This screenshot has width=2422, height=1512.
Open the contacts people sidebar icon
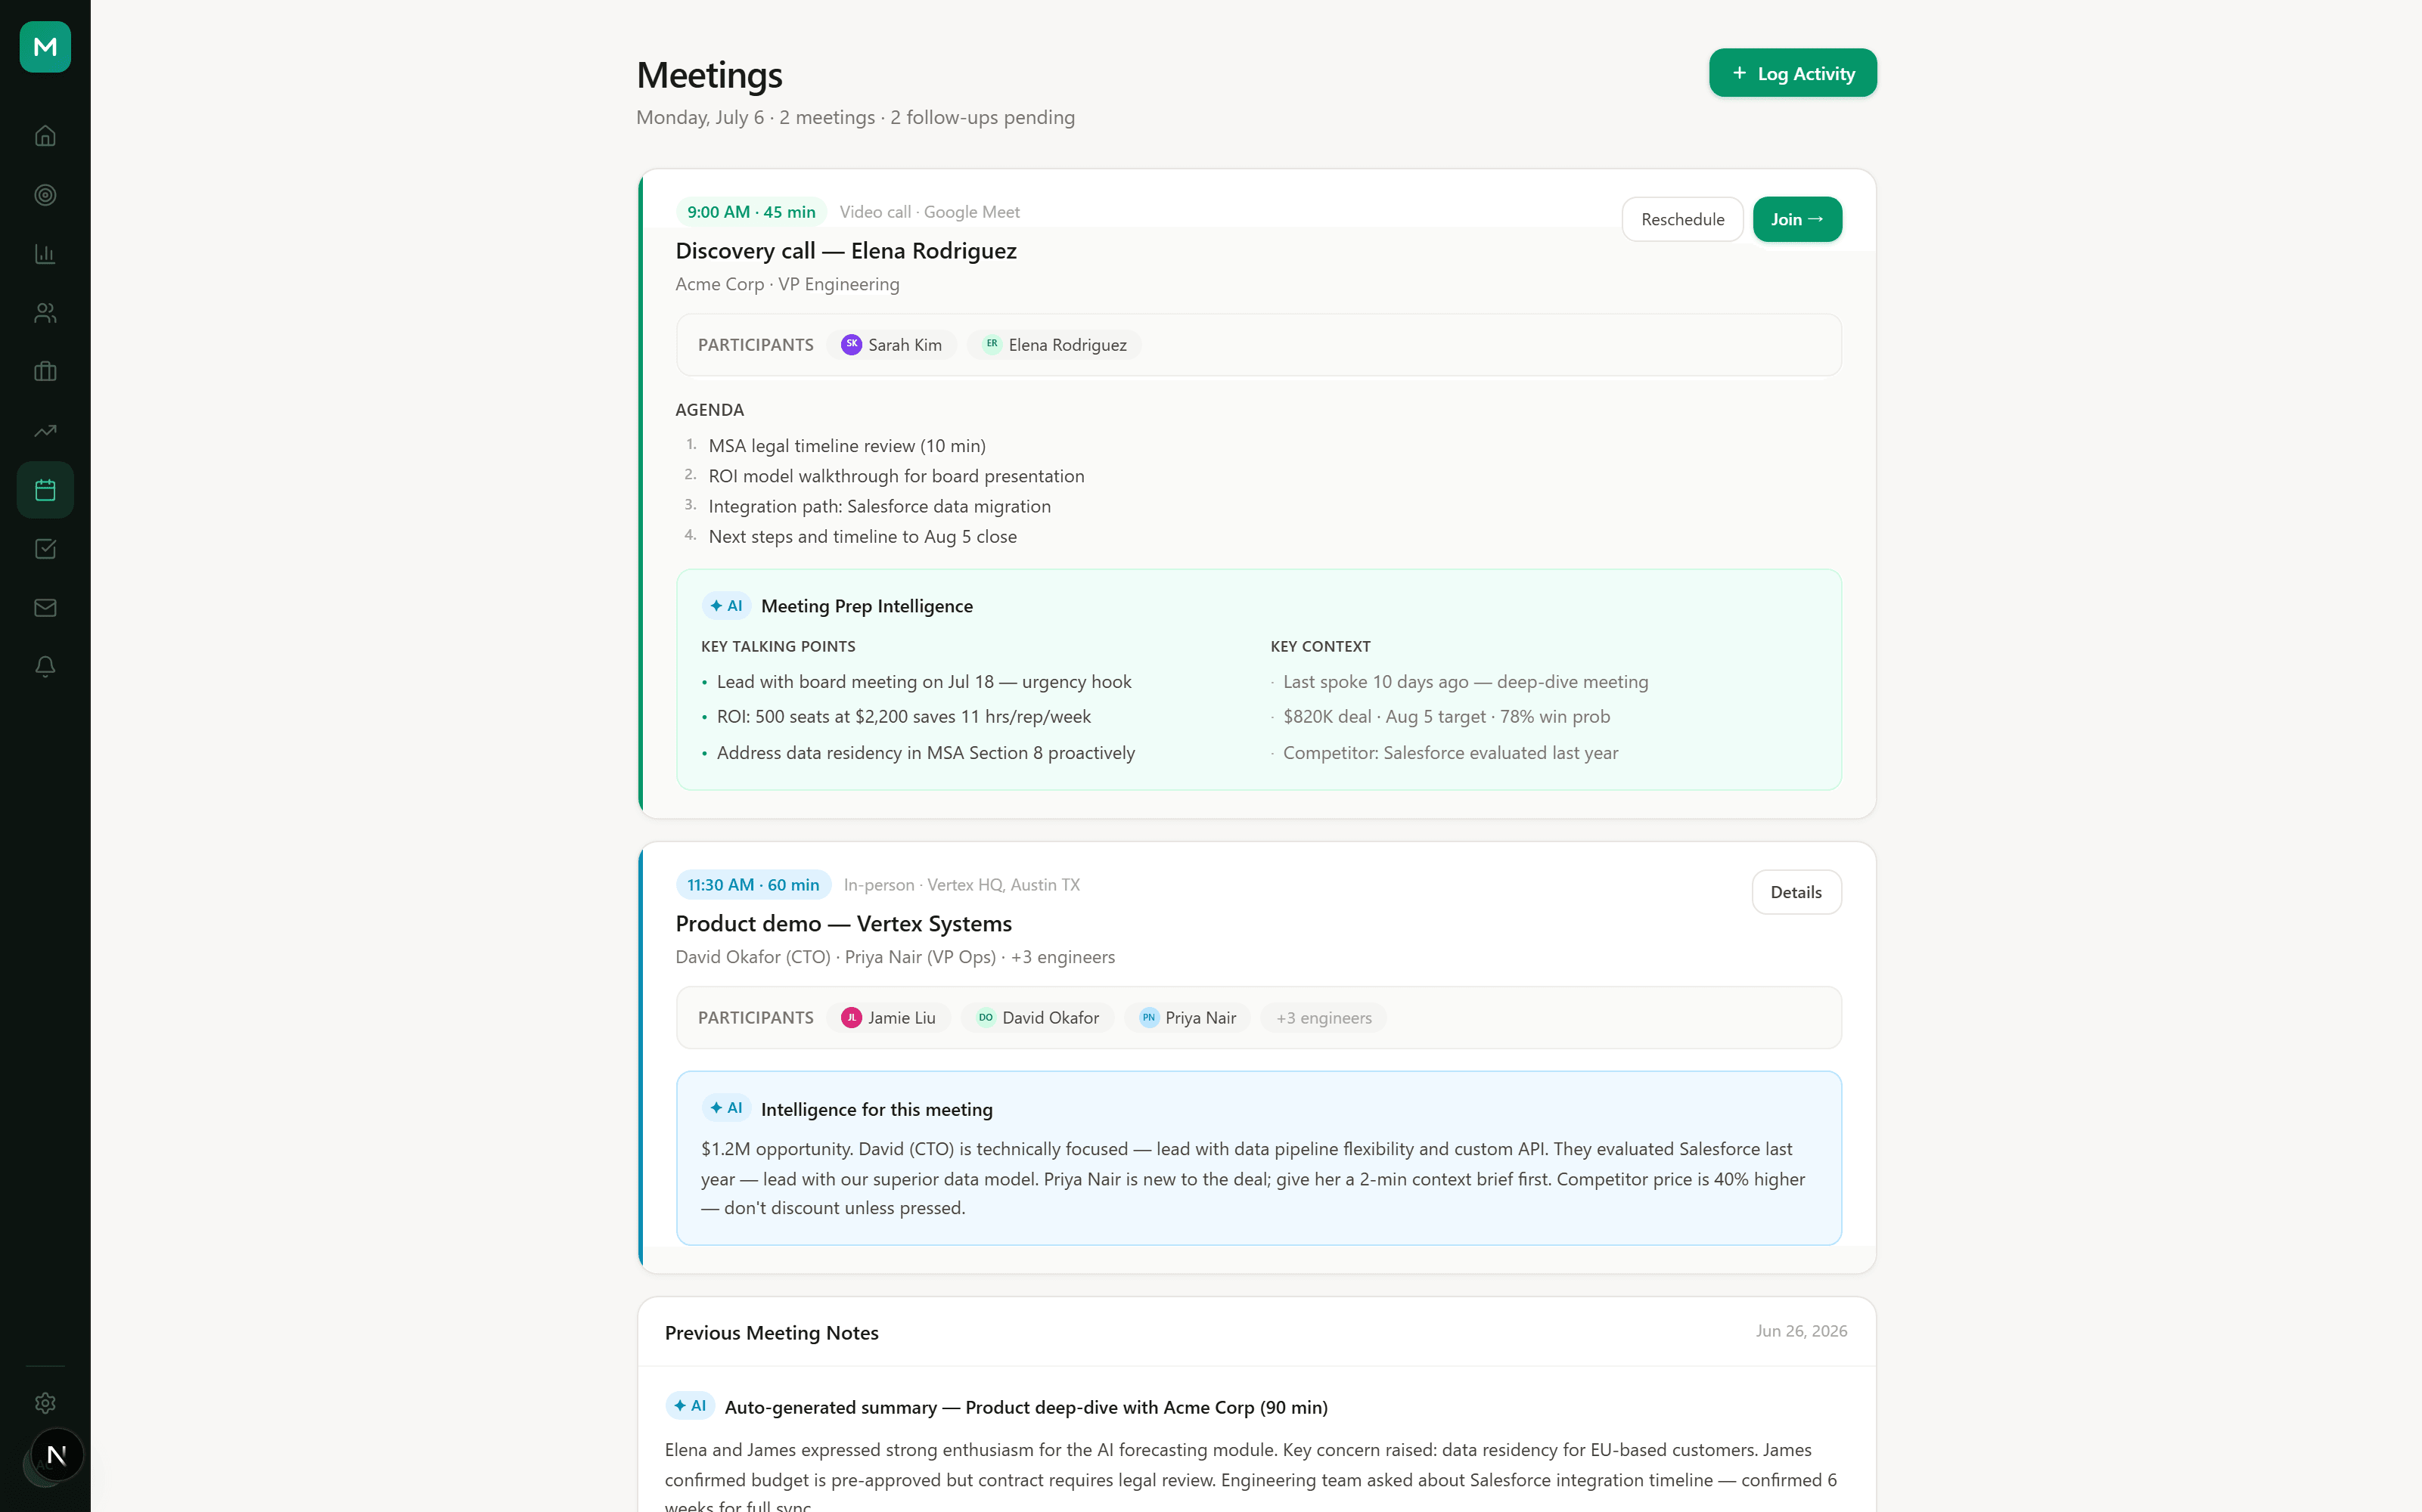coord(45,313)
